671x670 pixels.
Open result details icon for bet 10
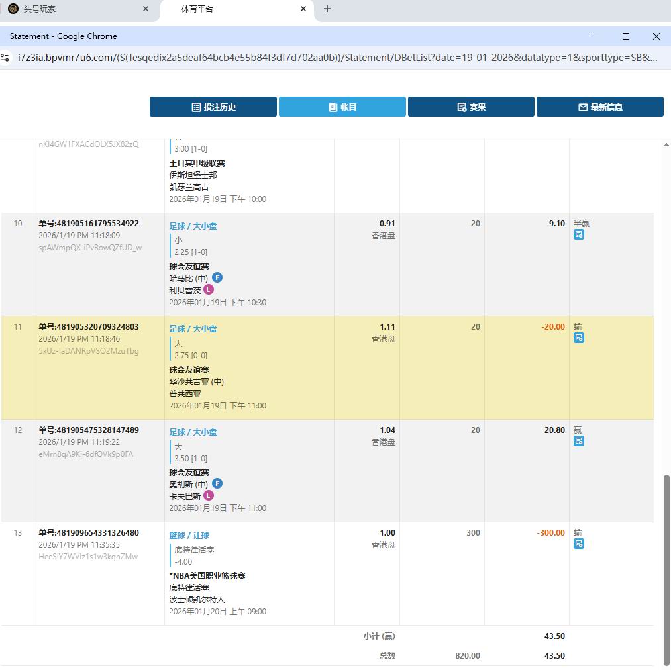point(578,234)
